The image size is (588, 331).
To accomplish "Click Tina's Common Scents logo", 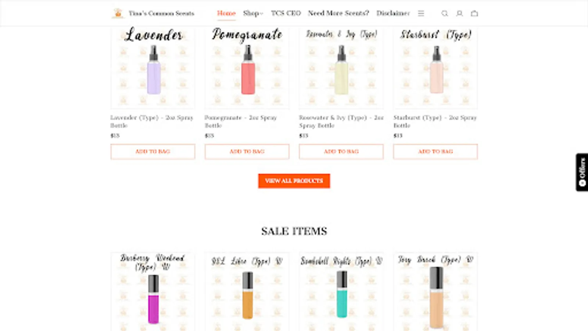I will pos(153,13).
